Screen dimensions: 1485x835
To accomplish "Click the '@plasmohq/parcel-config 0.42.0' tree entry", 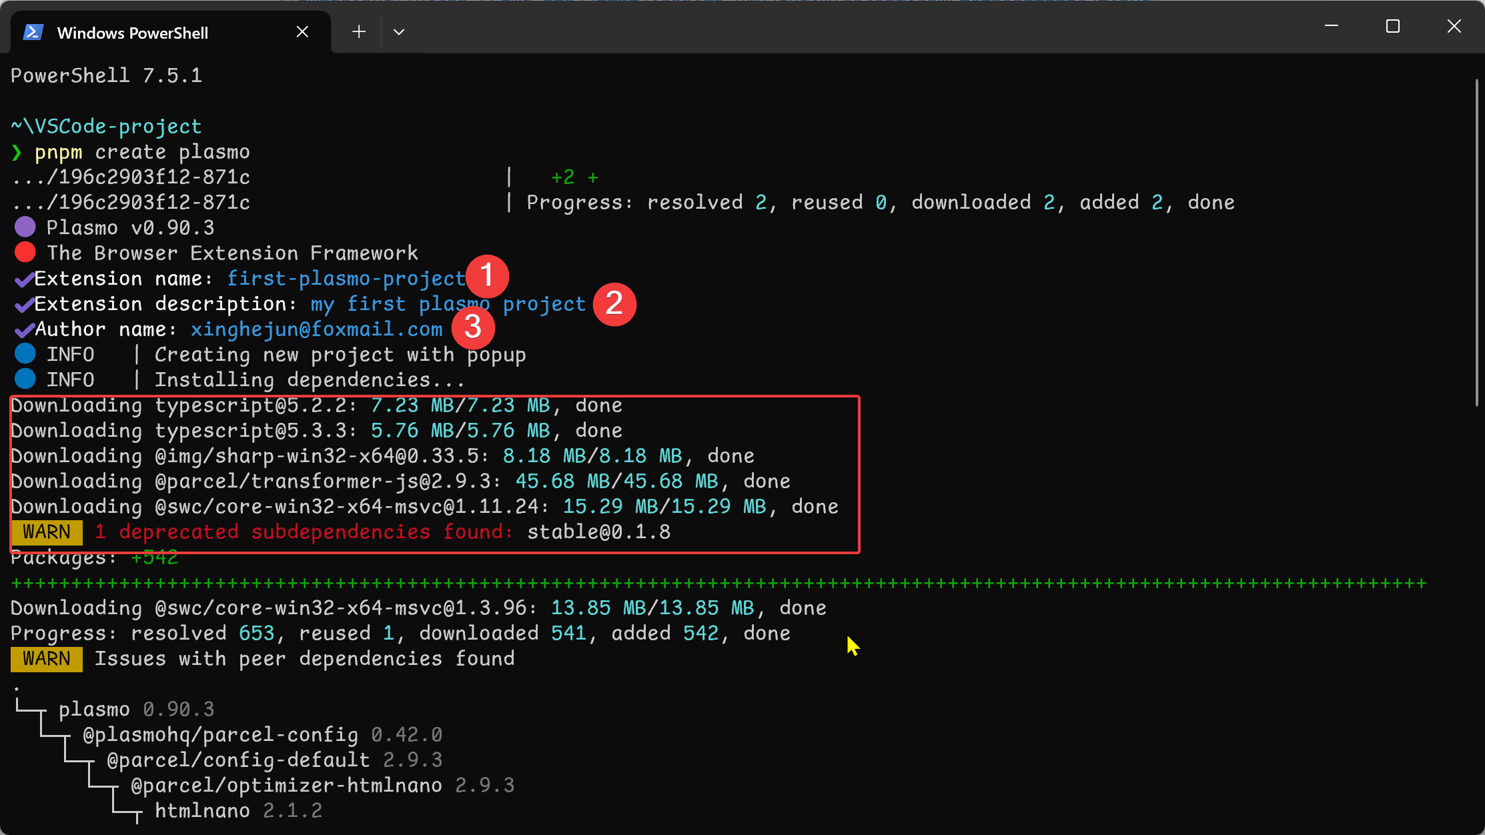I will [263, 735].
